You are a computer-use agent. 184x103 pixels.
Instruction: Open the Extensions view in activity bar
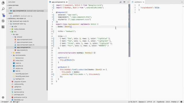point(3,27)
